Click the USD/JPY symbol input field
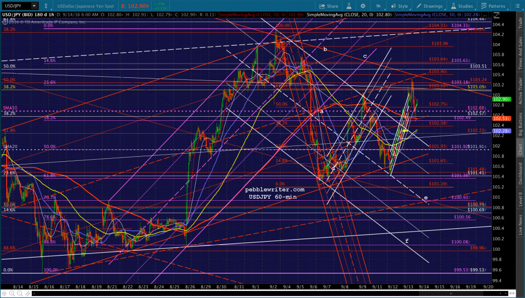525x298 pixels. coord(16,6)
